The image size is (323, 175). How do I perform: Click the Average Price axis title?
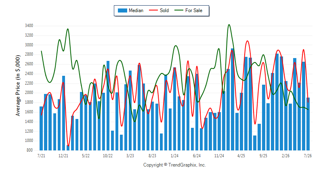(x=18, y=85)
